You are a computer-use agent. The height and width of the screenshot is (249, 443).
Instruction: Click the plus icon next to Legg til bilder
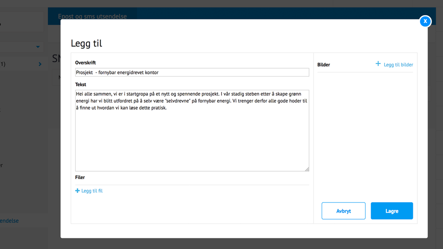pyautogui.click(x=378, y=64)
